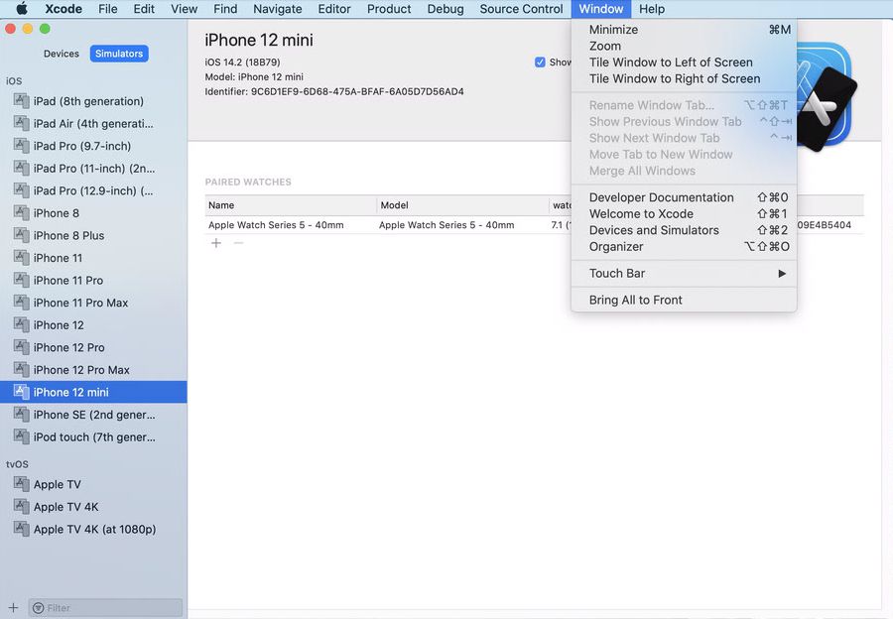Toggle the Show checkbox in the device header

[x=540, y=62]
